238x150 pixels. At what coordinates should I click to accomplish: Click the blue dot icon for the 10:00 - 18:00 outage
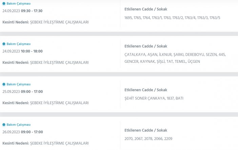[x=4, y=44]
